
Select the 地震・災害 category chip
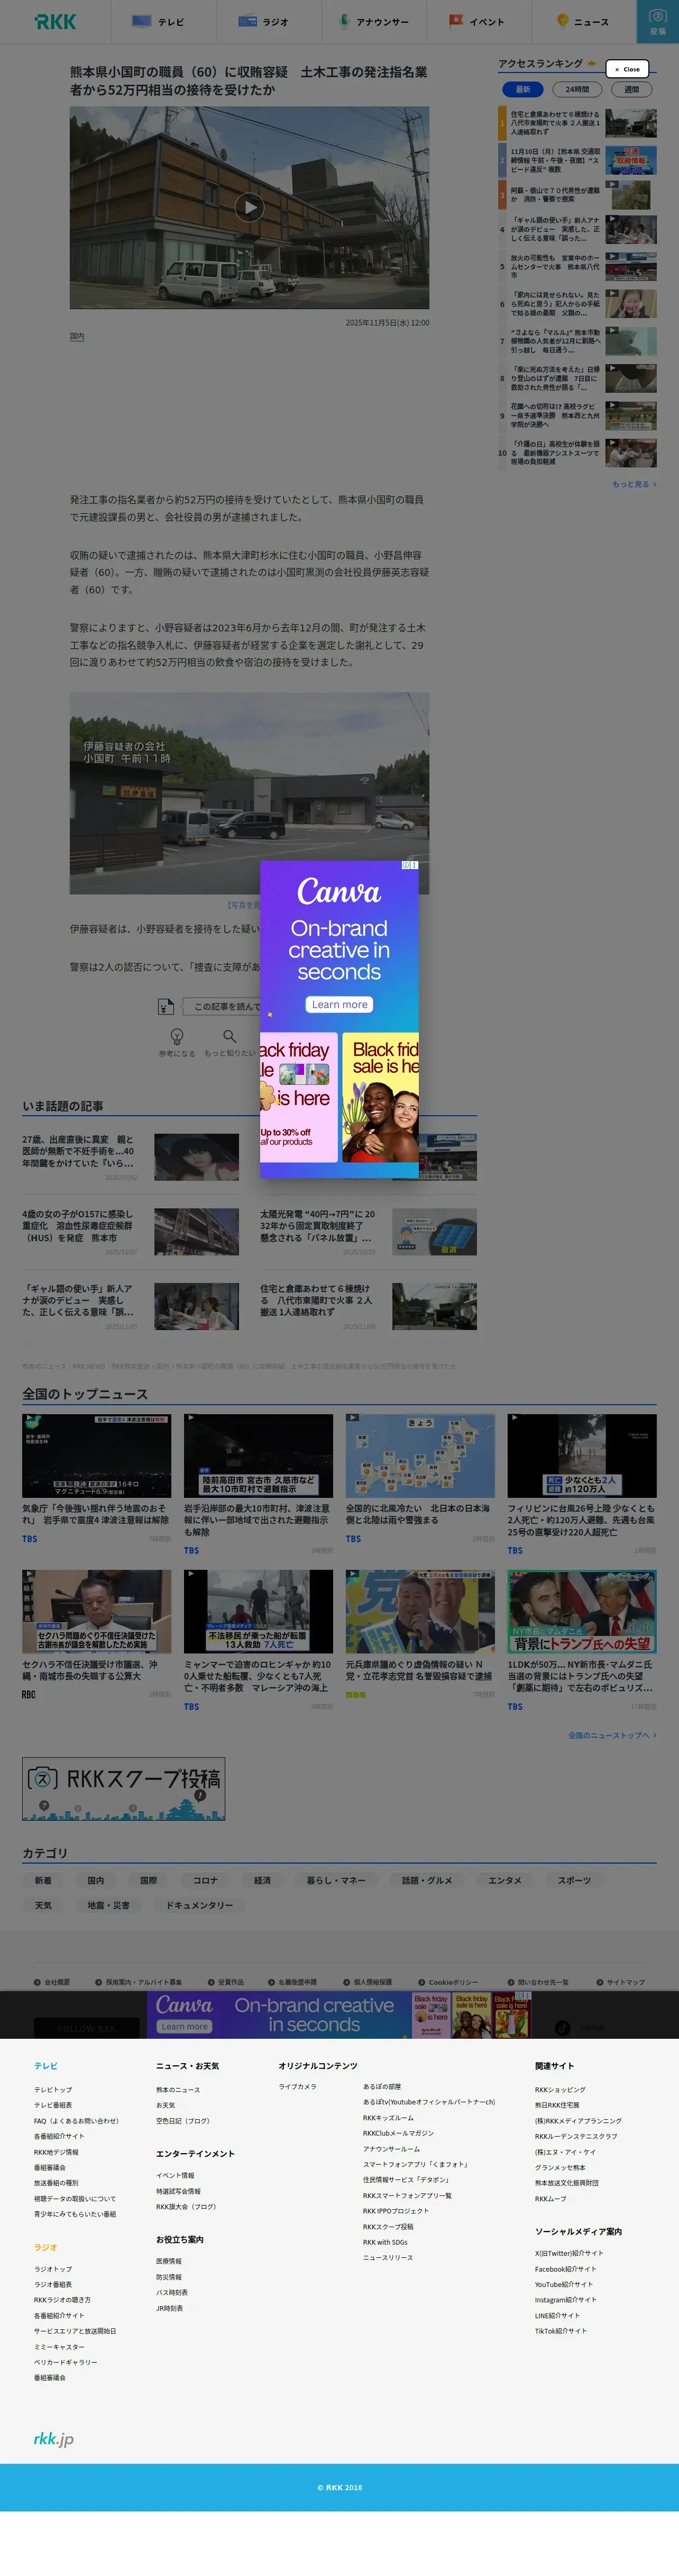[108, 1905]
